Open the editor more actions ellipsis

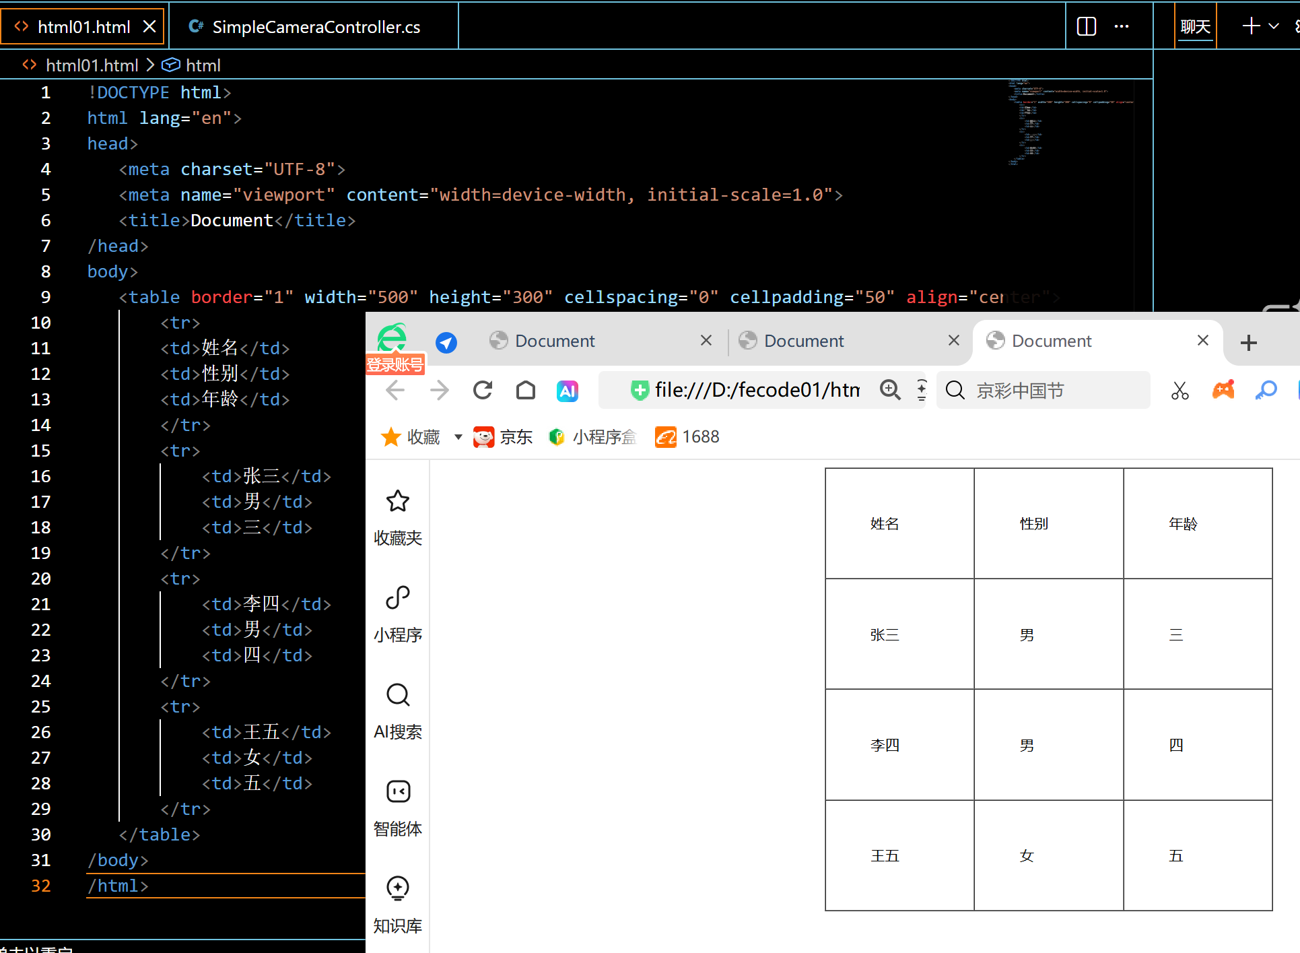tap(1122, 26)
